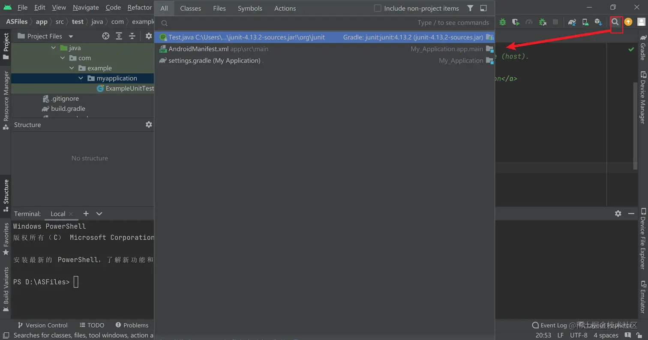Collapse the java folder node
Viewport: 648px width, 340px height.
click(x=54, y=48)
